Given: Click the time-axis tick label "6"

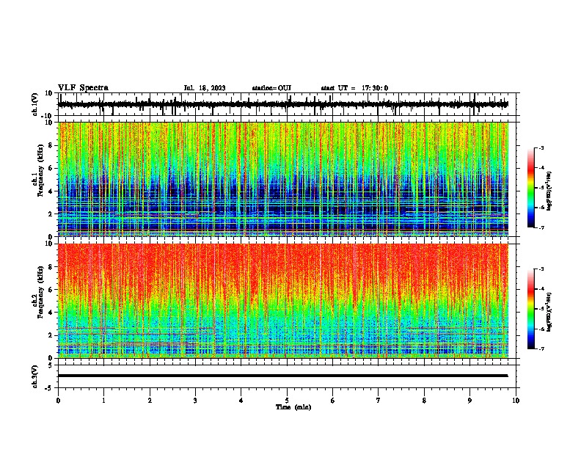Looking at the screenshot, I should (332, 401).
